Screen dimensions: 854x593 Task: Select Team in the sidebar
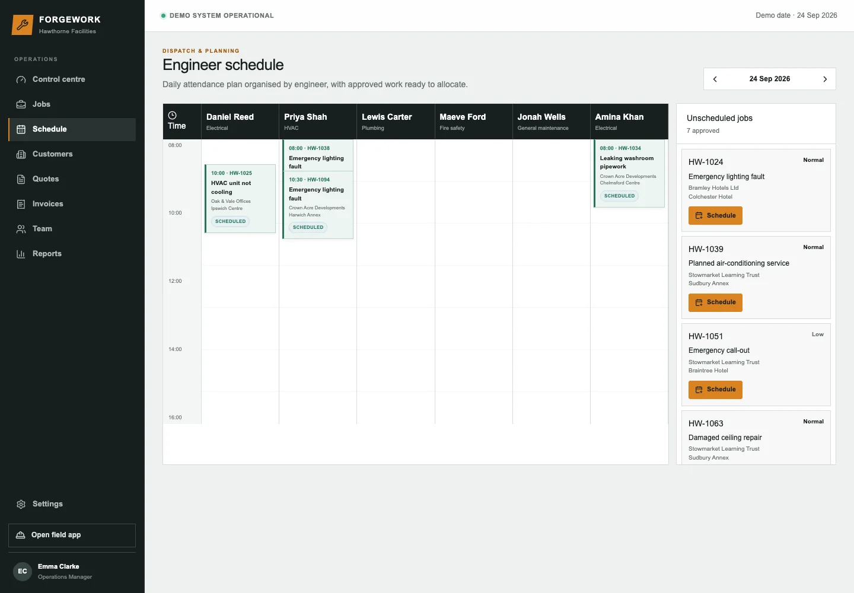[x=72, y=229]
